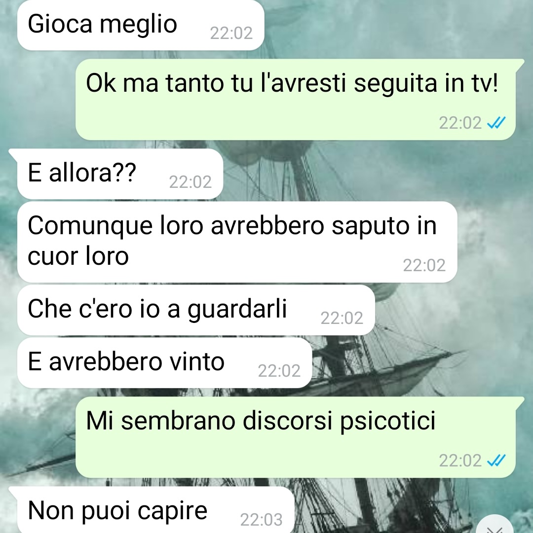Click the timestamp beside 'E avrebbero vinto'
This screenshot has width=533, height=533.
(x=279, y=371)
